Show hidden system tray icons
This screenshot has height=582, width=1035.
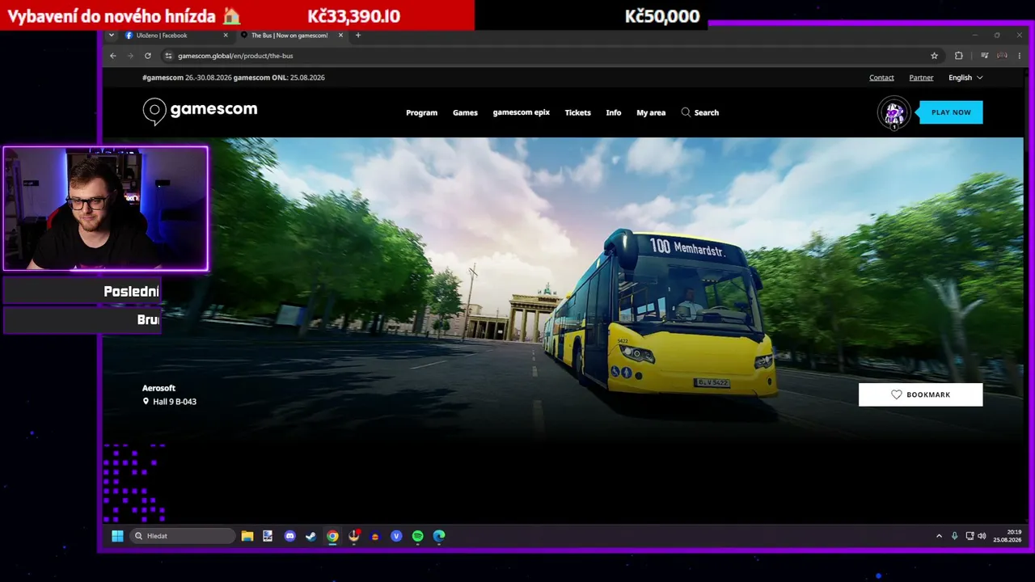click(939, 536)
